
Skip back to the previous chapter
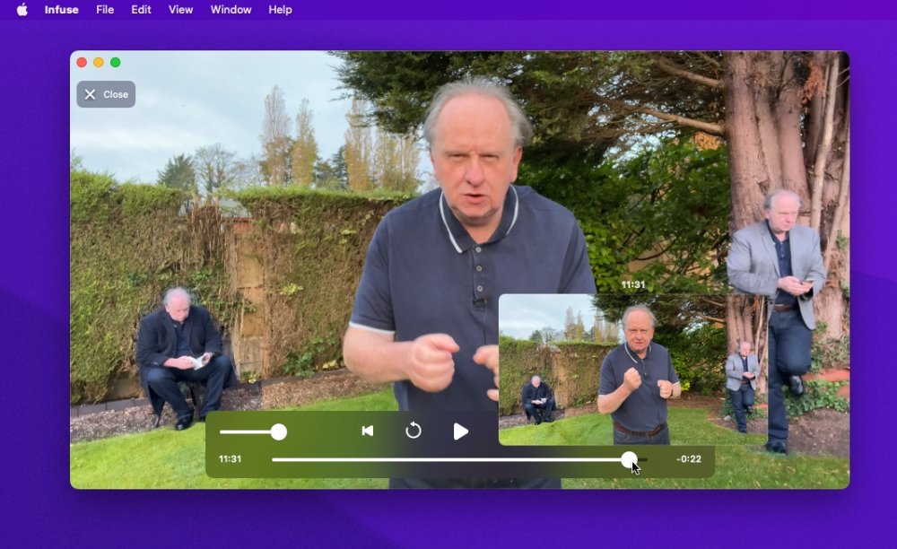pos(368,431)
